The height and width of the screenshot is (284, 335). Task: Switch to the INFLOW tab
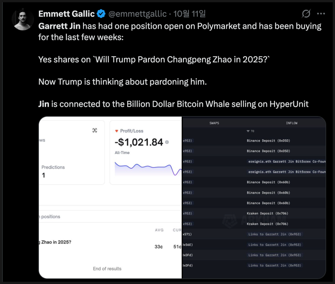(x=292, y=123)
